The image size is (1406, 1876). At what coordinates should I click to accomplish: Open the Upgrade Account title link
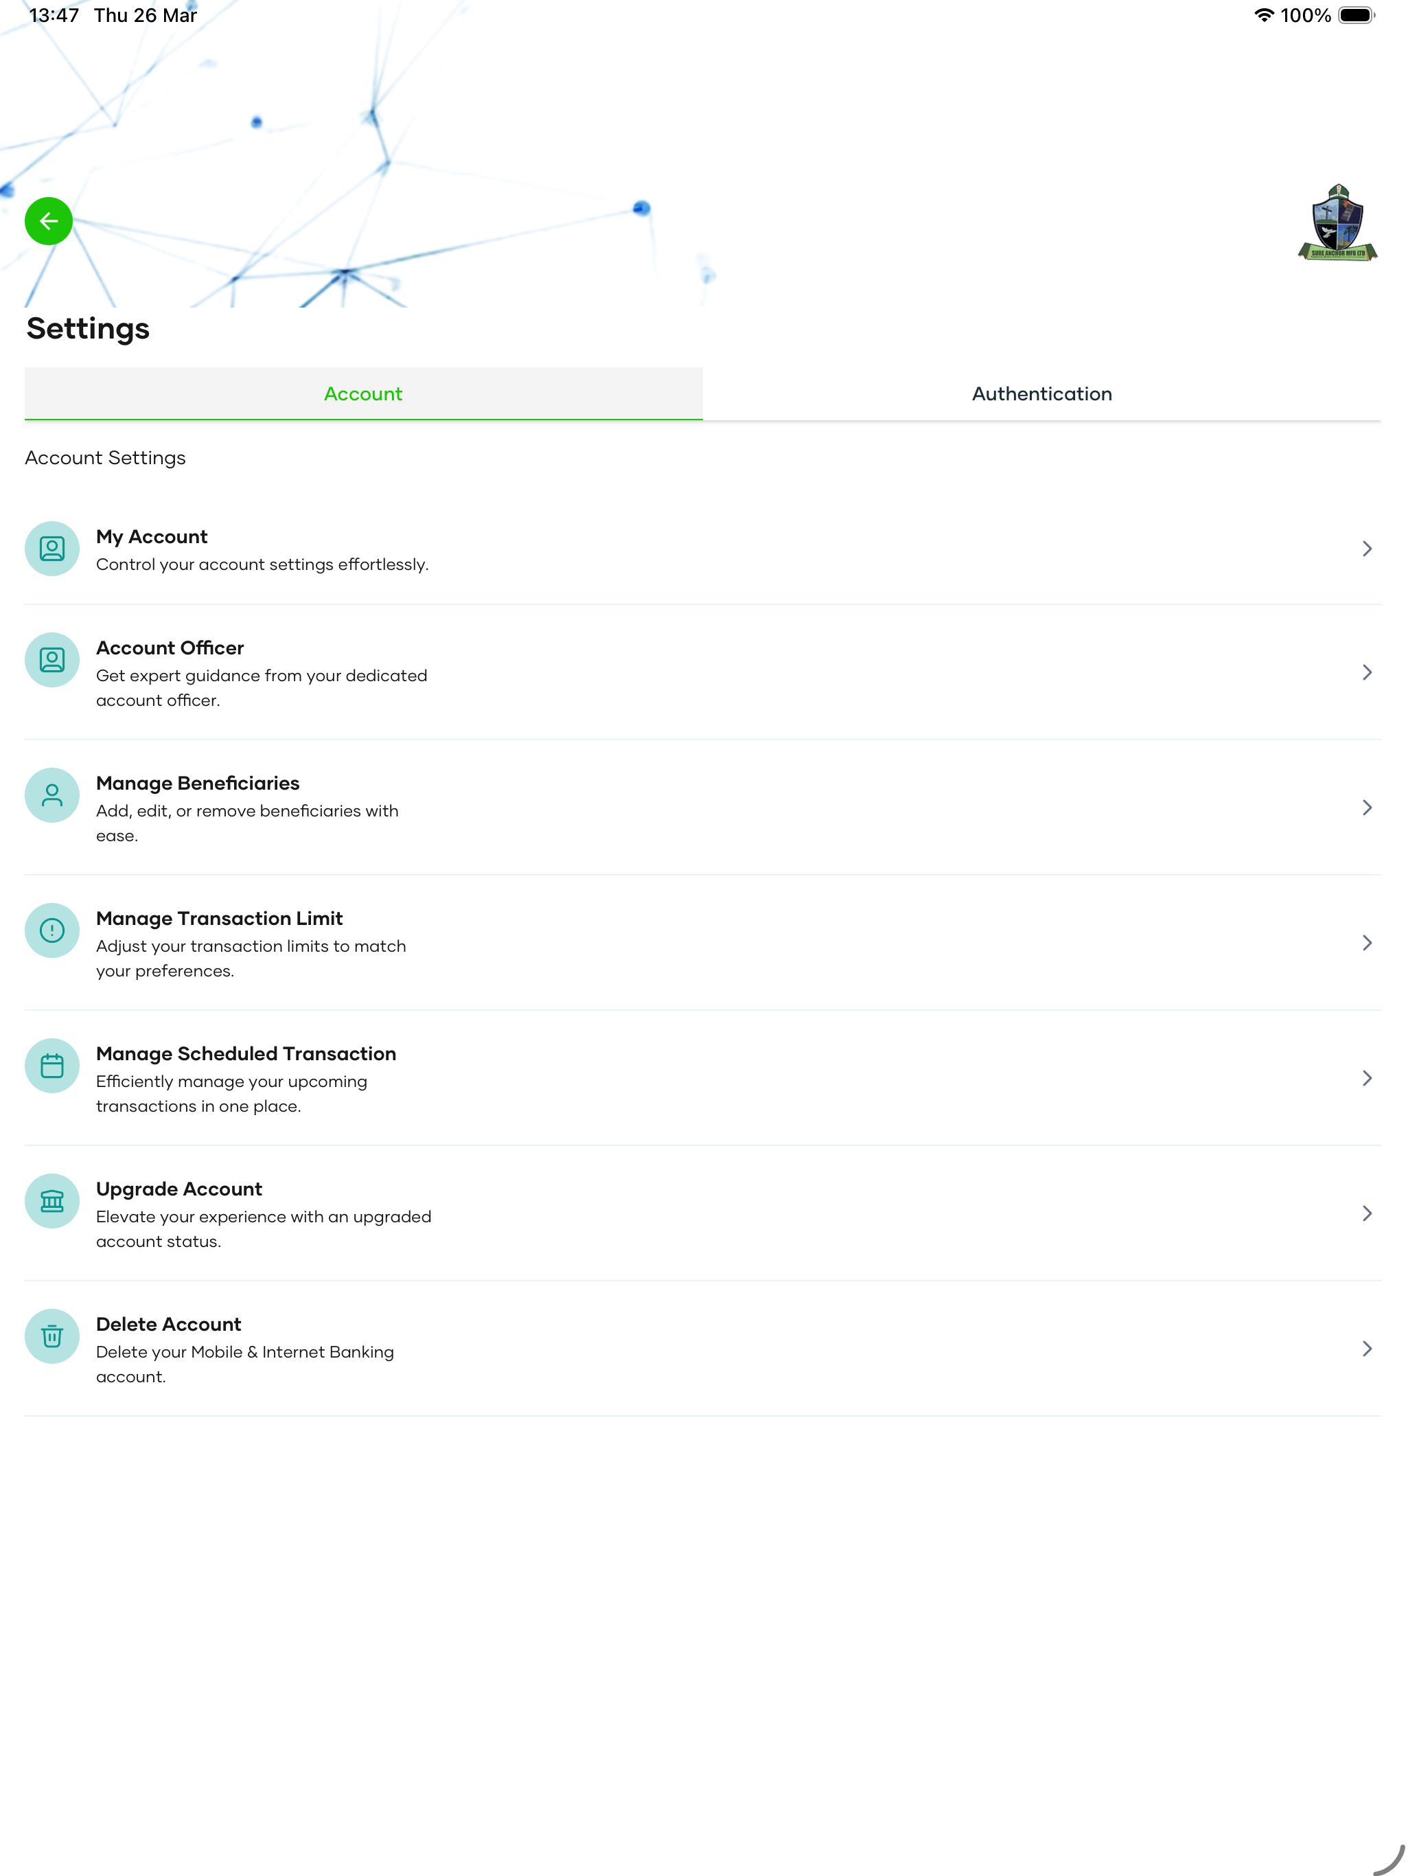tap(179, 1189)
